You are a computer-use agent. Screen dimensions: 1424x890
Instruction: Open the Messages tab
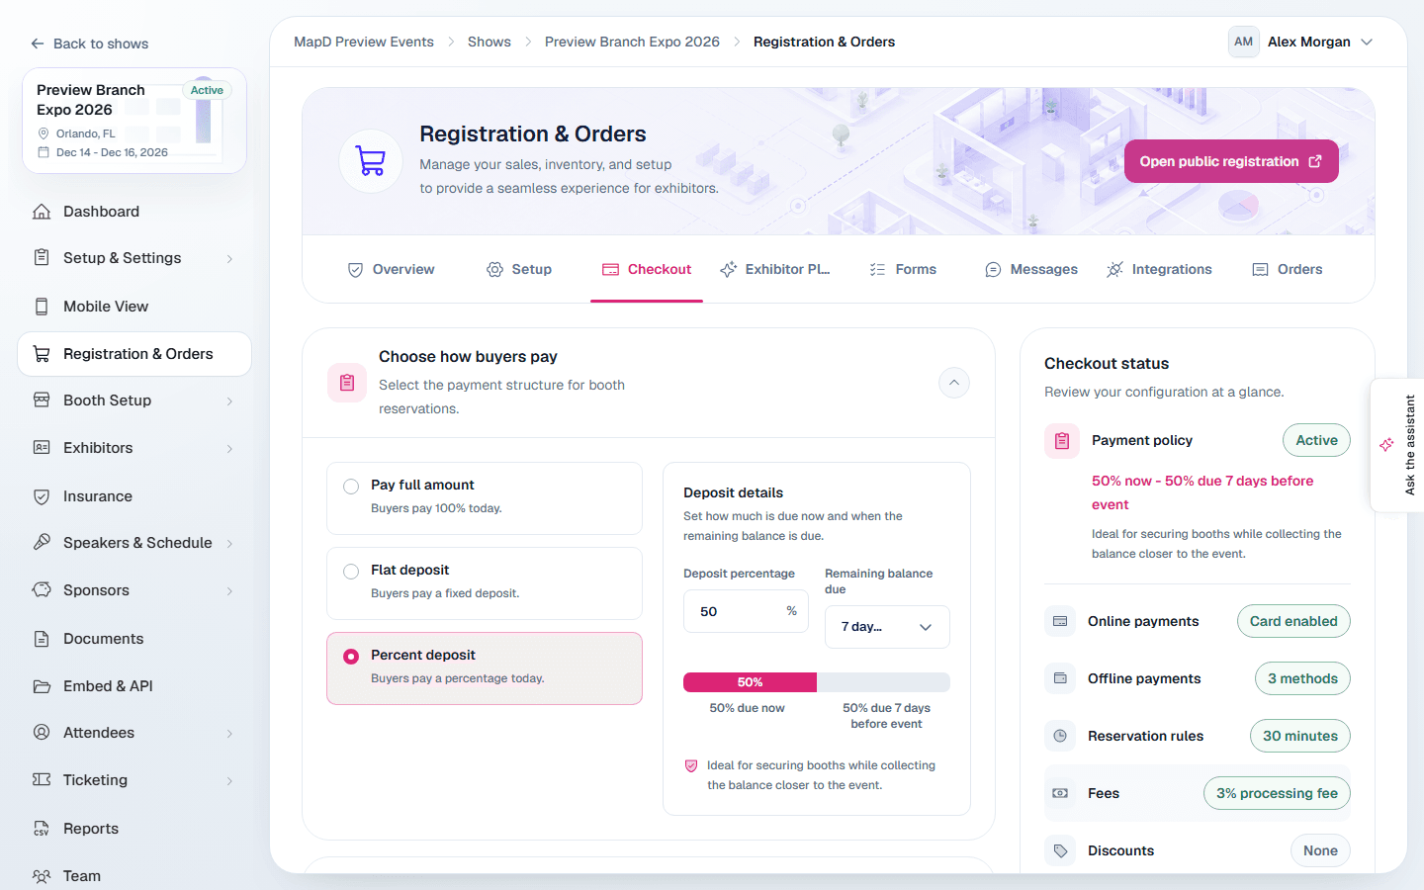click(1031, 269)
